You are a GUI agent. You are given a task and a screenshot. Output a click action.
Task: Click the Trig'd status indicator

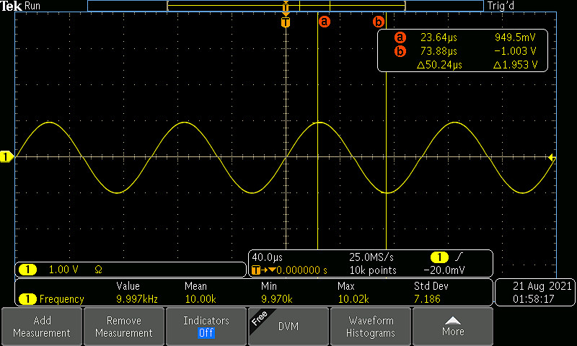(501, 6)
